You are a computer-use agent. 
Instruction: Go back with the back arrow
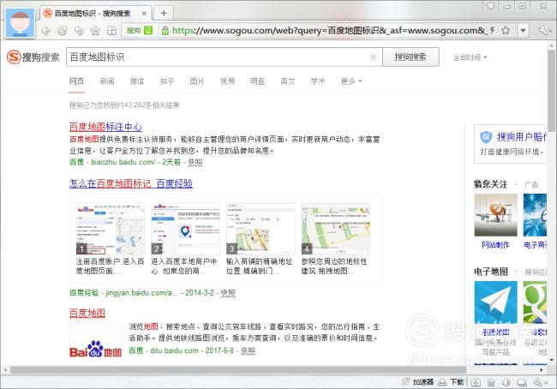pyautogui.click(x=45, y=31)
